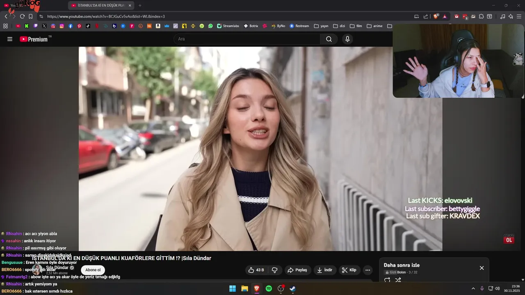525x295 pixels.
Task: Open the browser apps grid icon
Action: [x=5, y=26]
